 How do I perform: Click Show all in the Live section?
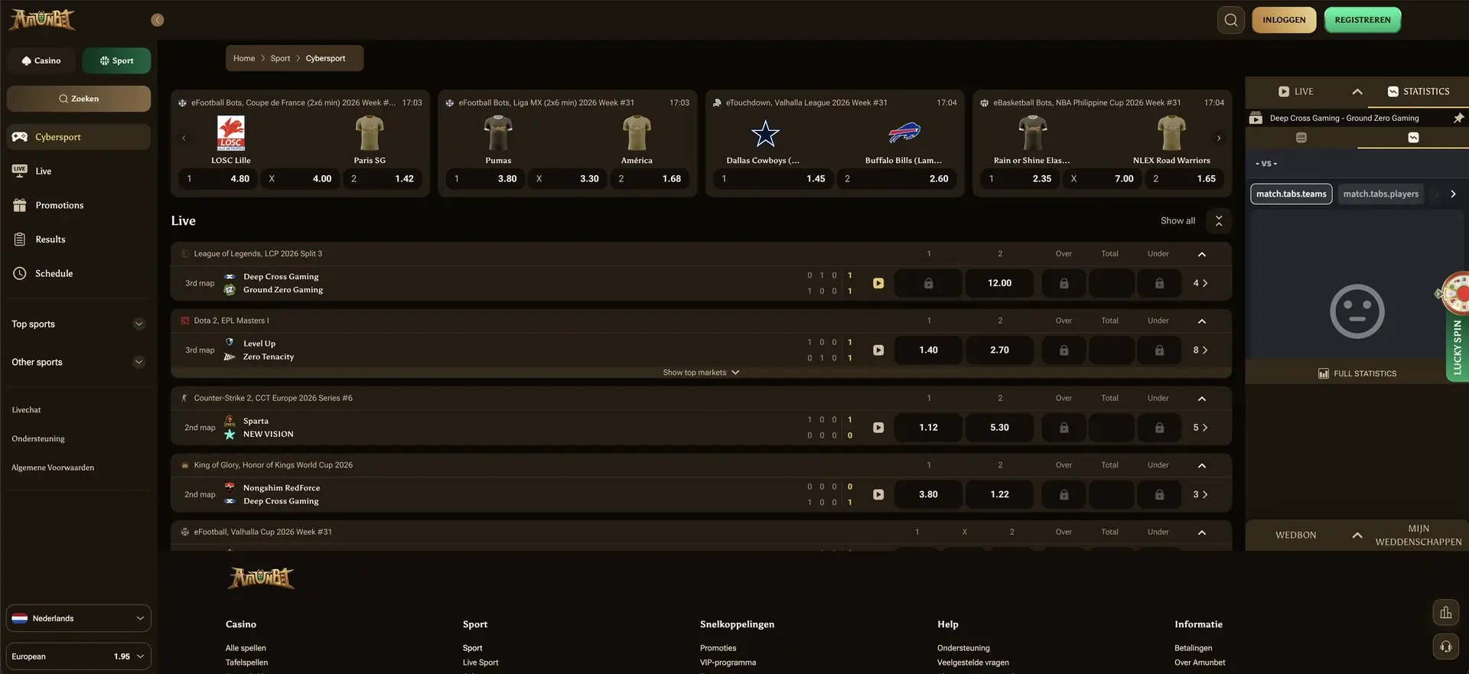[1177, 221]
